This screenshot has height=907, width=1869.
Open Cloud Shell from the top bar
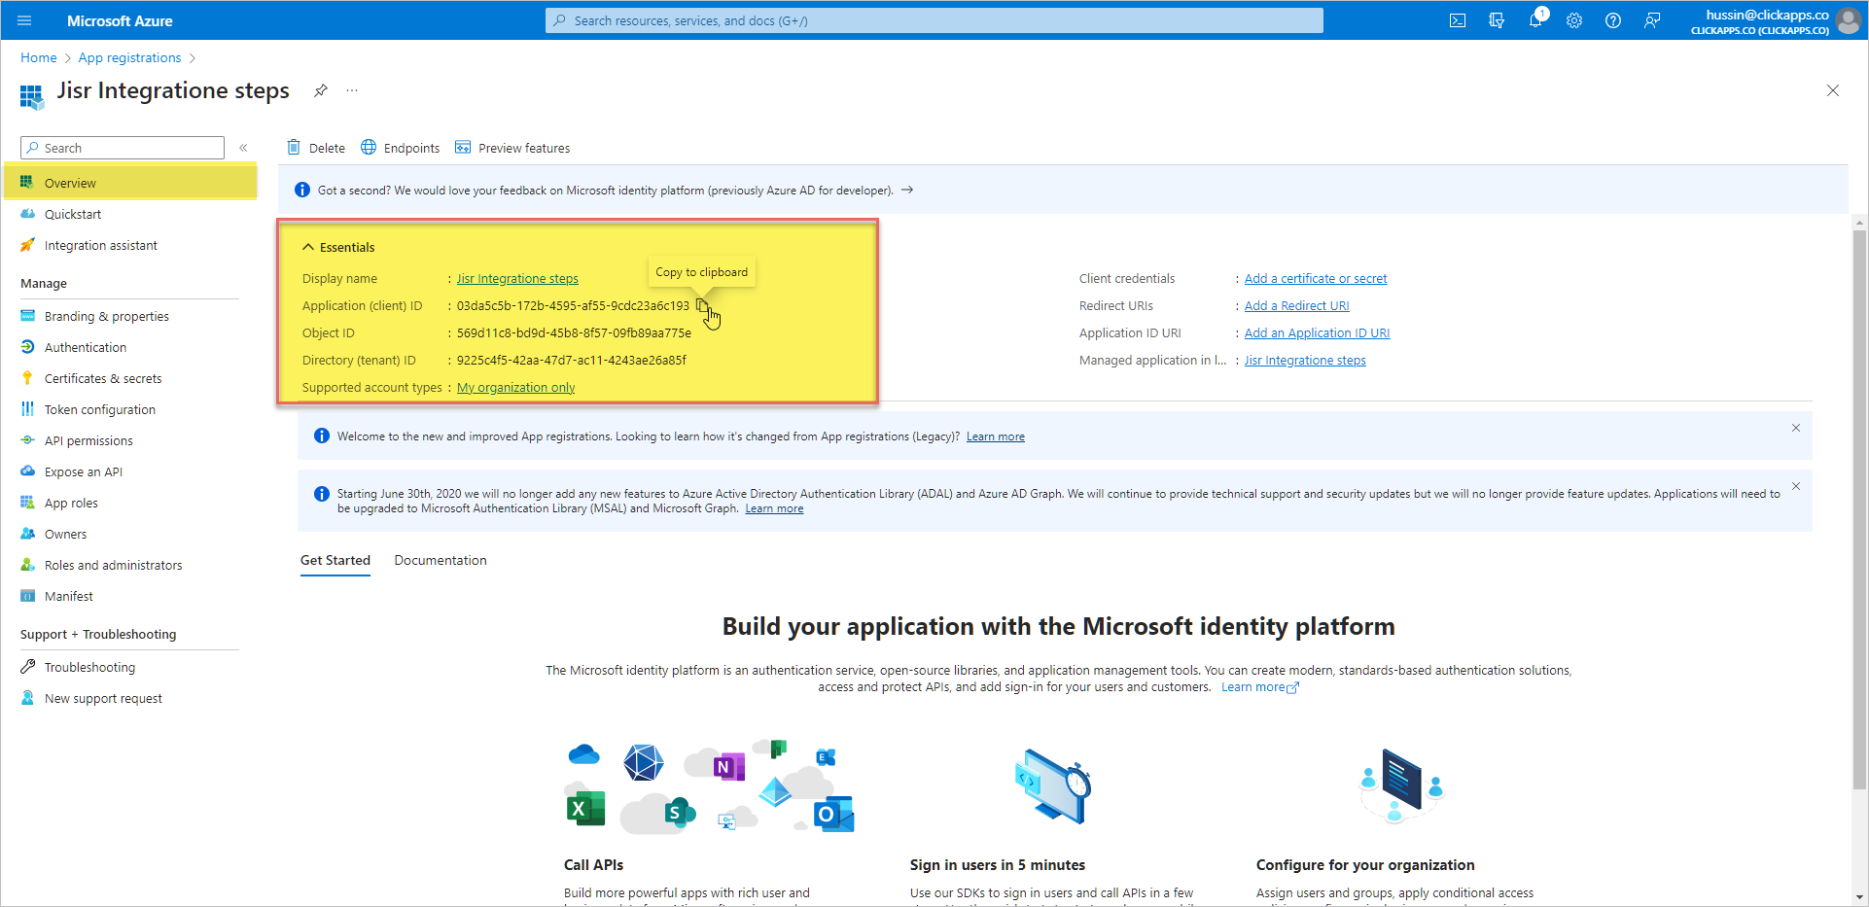pyautogui.click(x=1457, y=20)
